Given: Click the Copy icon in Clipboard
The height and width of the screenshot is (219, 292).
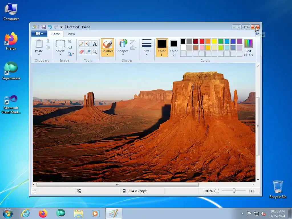Looking at the screenshot, I should tap(48, 48).
